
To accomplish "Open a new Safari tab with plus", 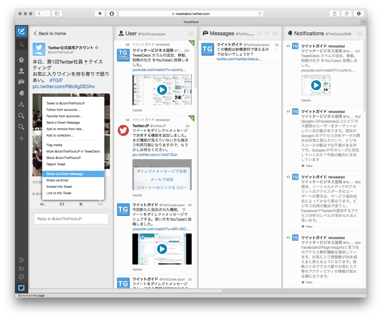I will 364,22.
